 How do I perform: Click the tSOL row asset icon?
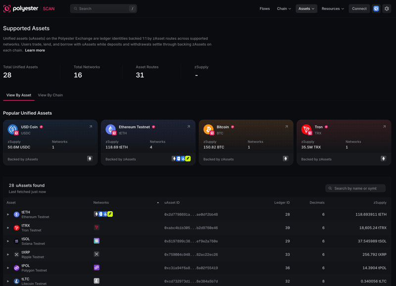[16, 241]
